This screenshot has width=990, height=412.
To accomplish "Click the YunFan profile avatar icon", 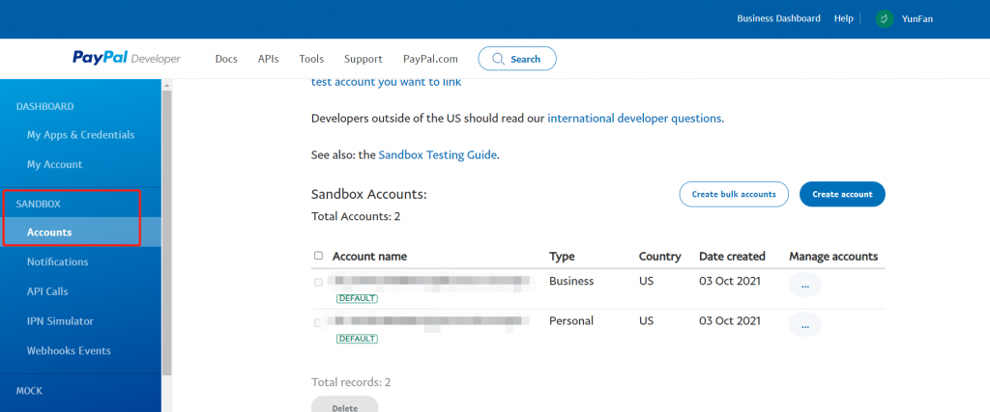I will (884, 18).
